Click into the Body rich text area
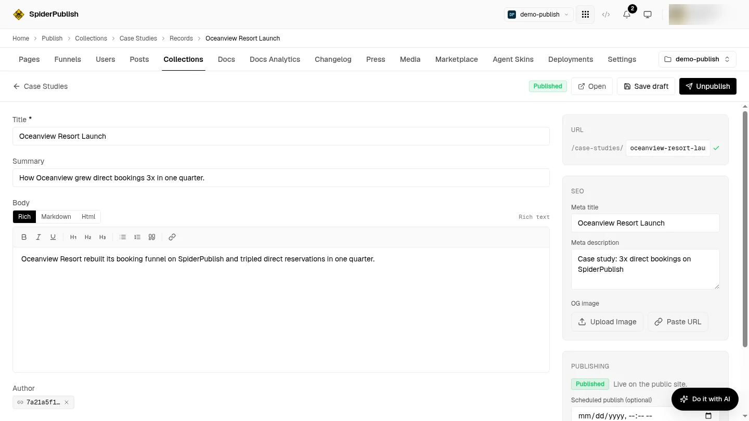Viewport: 749px width, 421px height. pyautogui.click(x=281, y=310)
